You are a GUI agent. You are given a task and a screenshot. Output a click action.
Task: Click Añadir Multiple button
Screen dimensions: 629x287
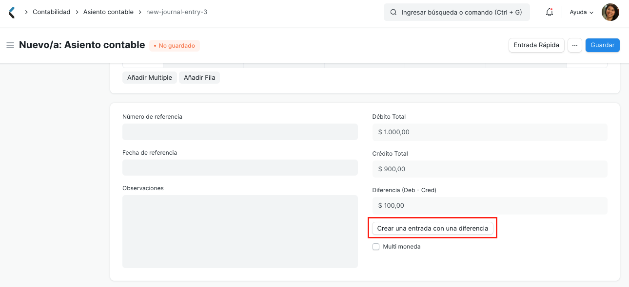coord(150,78)
